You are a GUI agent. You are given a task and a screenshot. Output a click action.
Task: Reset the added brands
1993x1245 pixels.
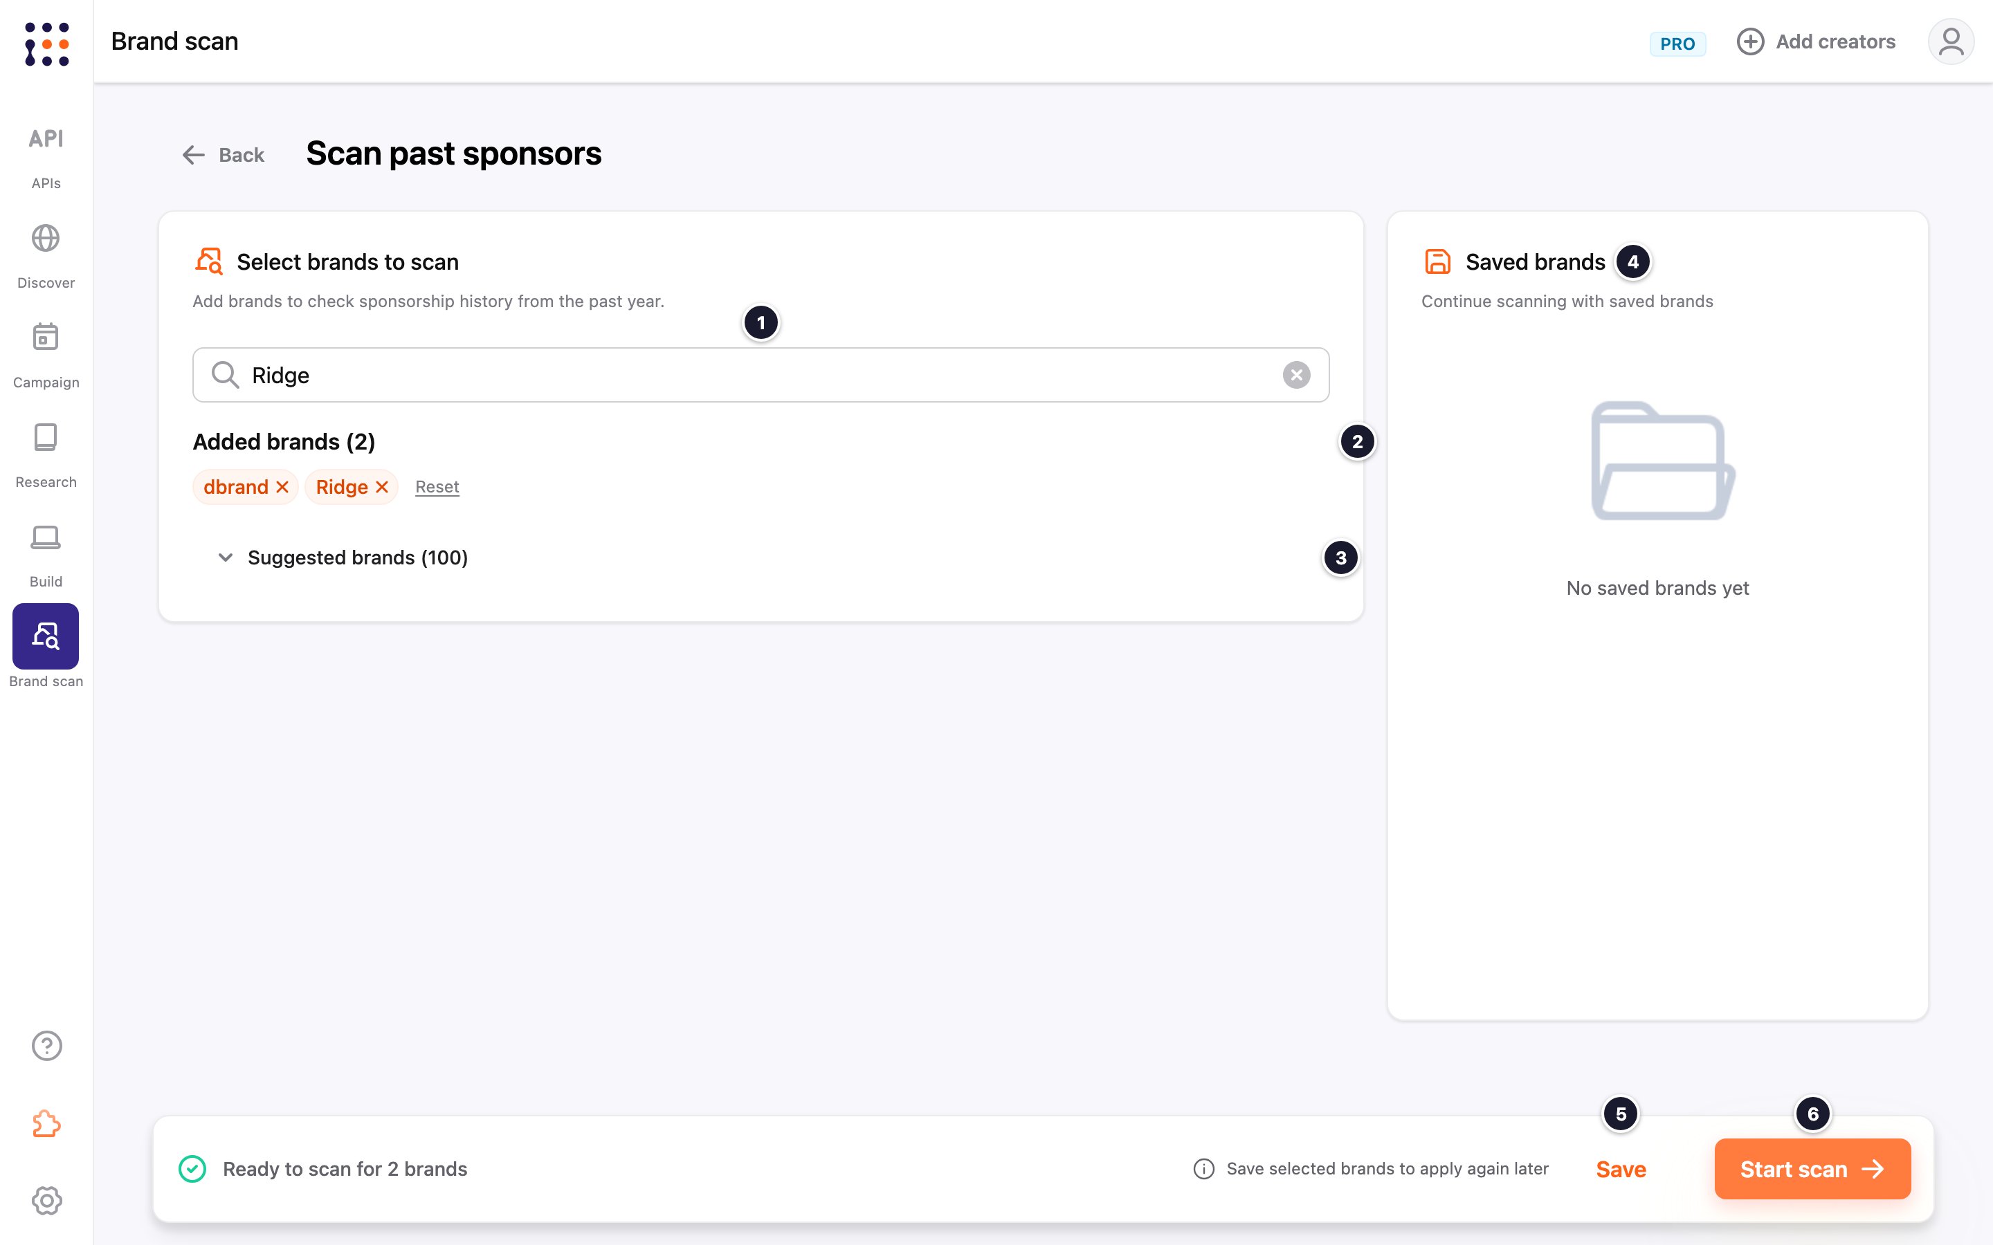click(437, 487)
